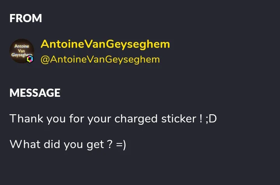The width and height of the screenshot is (280, 185).
Task: Click the FROM heading
Action: click(x=26, y=18)
